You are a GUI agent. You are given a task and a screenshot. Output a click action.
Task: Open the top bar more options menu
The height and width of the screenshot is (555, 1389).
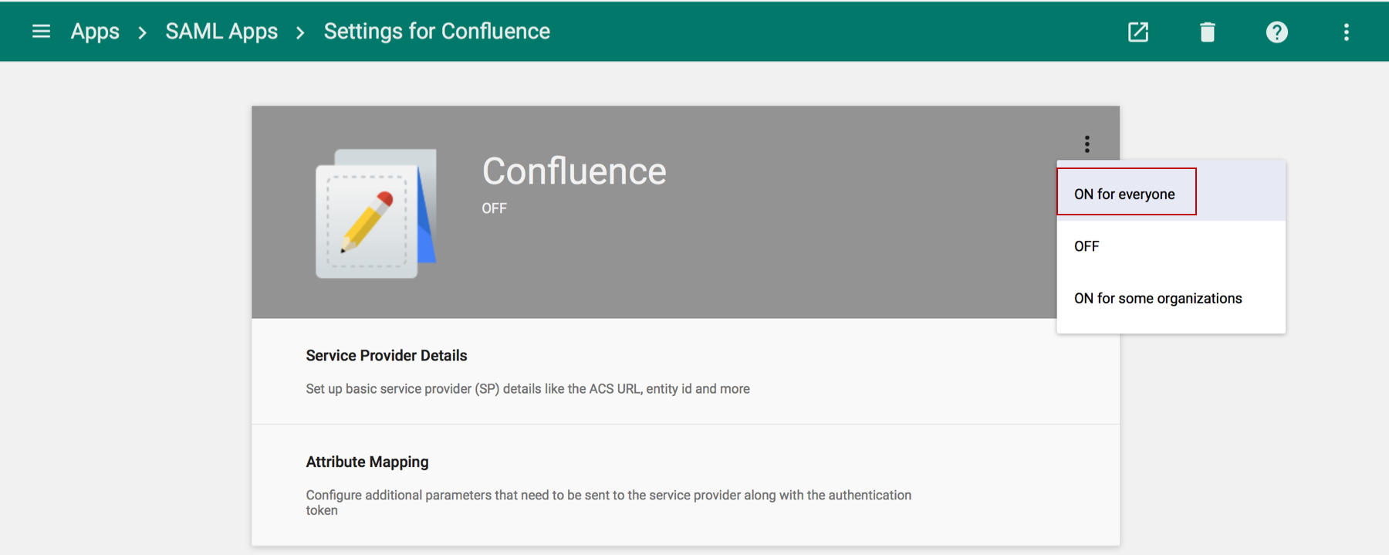pyautogui.click(x=1347, y=32)
